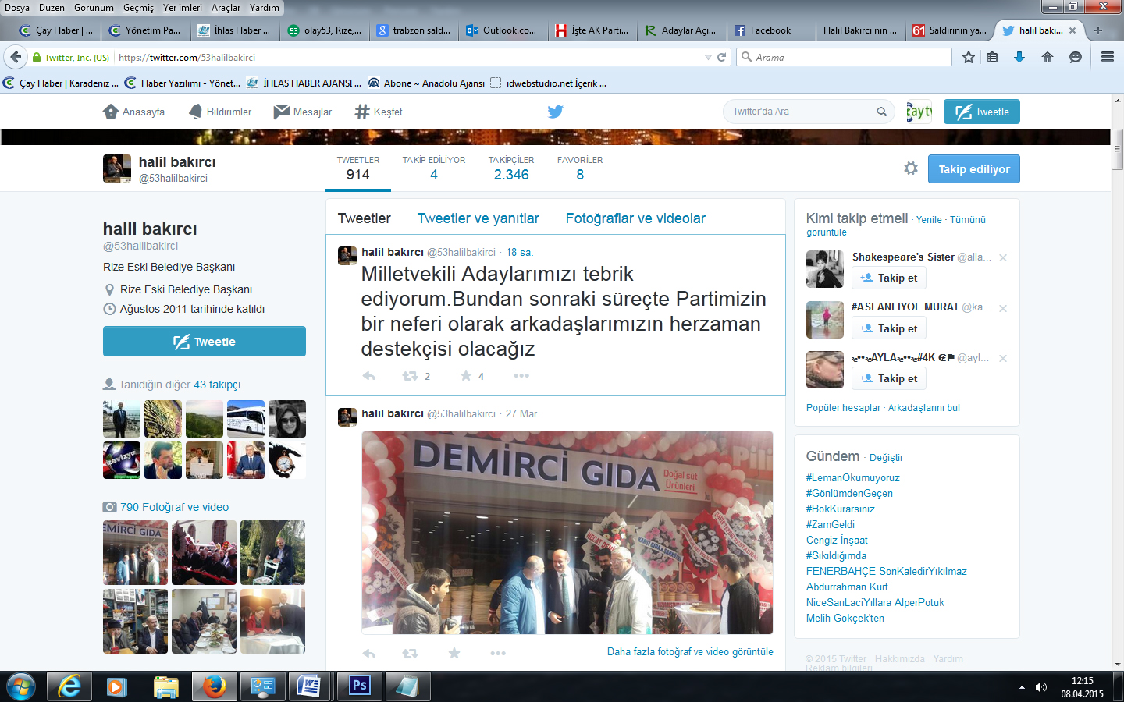This screenshot has width=1124, height=702.
Task: Open the URL bar history dropdown arrow
Action: click(x=708, y=57)
